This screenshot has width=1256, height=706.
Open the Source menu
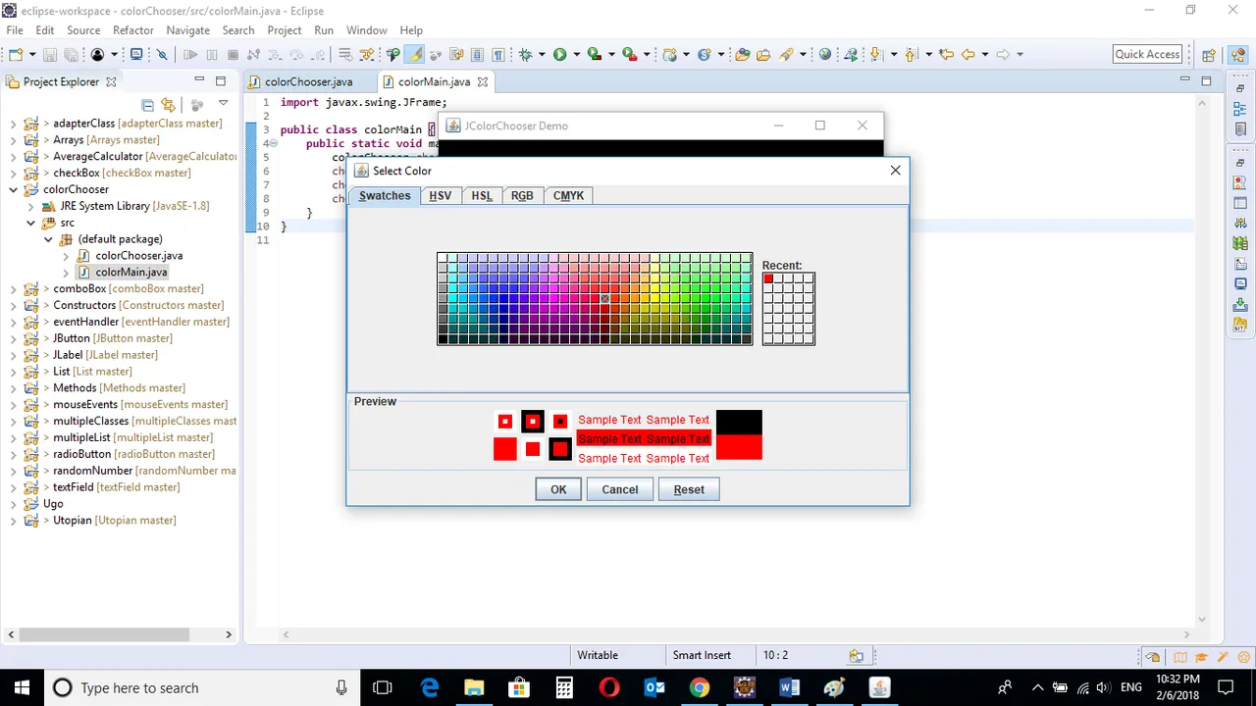(x=83, y=30)
